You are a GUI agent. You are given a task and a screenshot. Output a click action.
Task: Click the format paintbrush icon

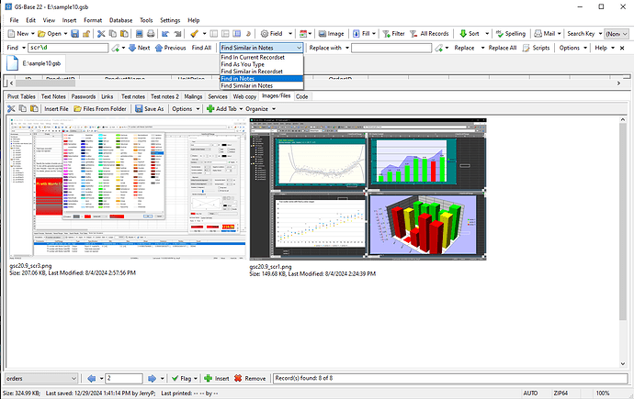(x=194, y=34)
